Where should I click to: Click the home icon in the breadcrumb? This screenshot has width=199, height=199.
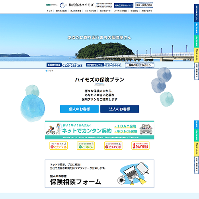47,71
